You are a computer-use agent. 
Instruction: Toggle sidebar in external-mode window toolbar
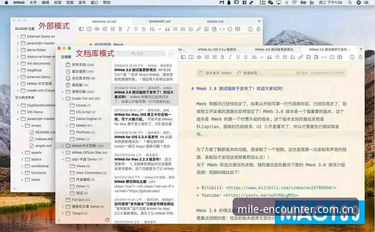[x=81, y=29]
